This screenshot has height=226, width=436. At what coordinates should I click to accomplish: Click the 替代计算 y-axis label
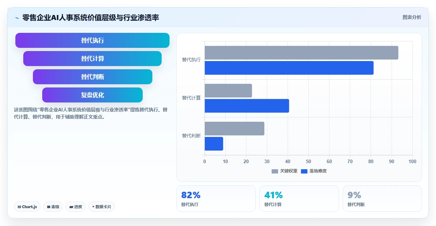tap(191, 98)
